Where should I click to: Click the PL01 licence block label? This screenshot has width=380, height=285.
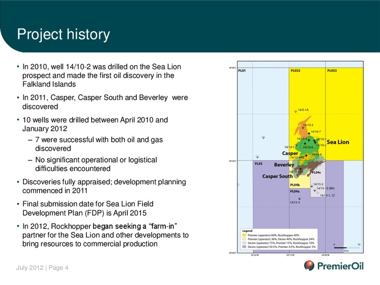[x=242, y=70]
